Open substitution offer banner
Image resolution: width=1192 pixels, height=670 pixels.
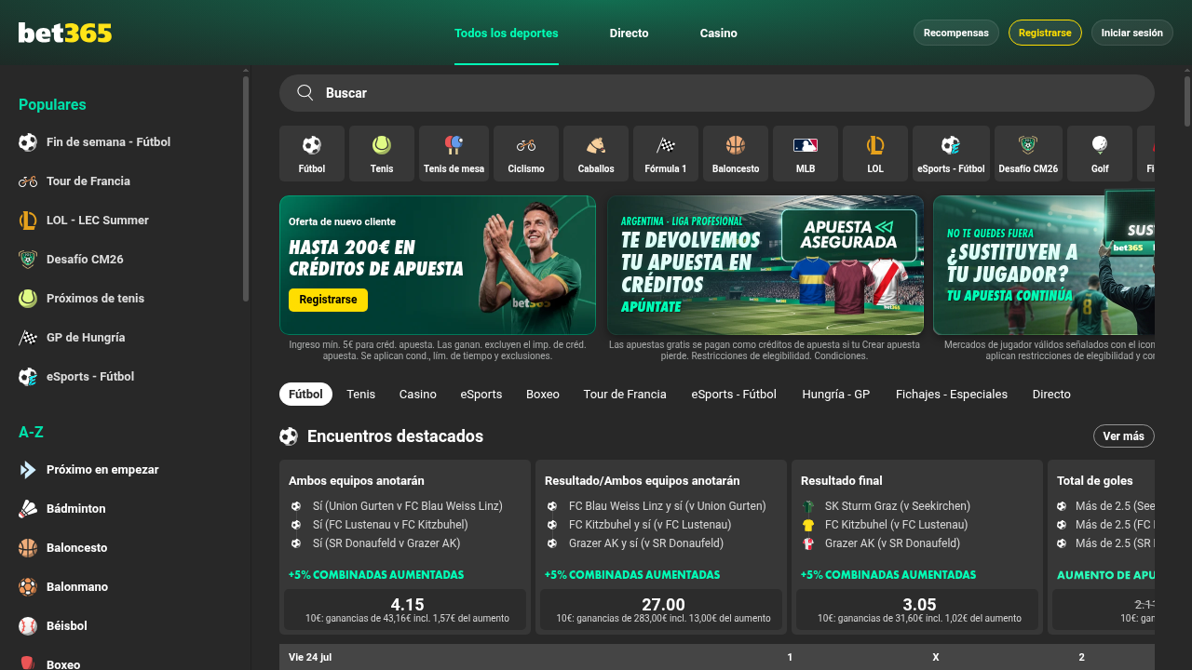(1044, 265)
